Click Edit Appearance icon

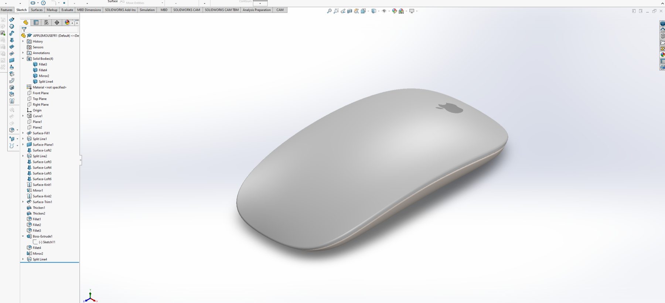[395, 11]
